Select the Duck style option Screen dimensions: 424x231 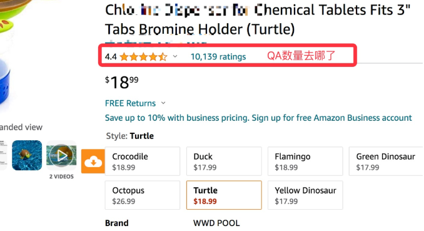tap(224, 161)
